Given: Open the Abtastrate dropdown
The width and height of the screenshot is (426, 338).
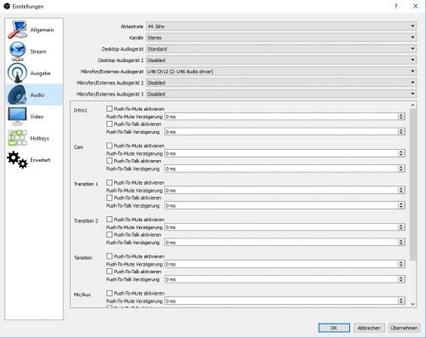Looking at the screenshot, I should (281, 26).
